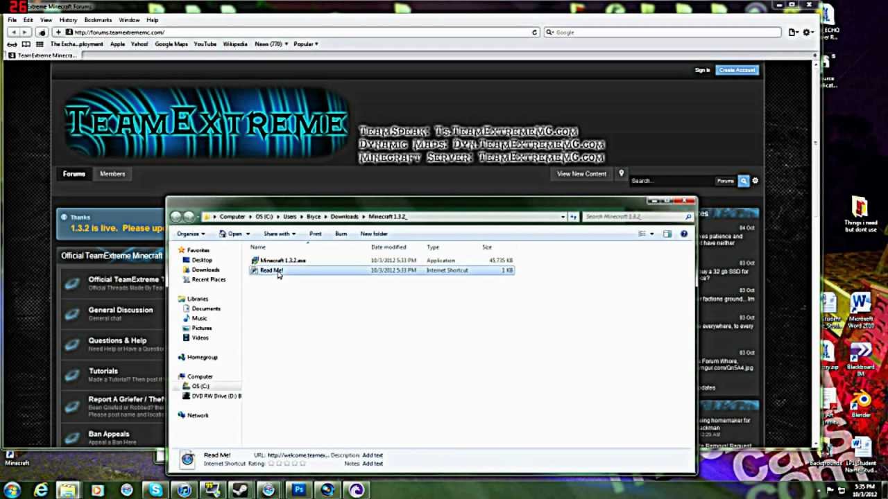Expand the Open button dropdown arrow
The width and height of the screenshot is (888, 499).
tap(247, 234)
